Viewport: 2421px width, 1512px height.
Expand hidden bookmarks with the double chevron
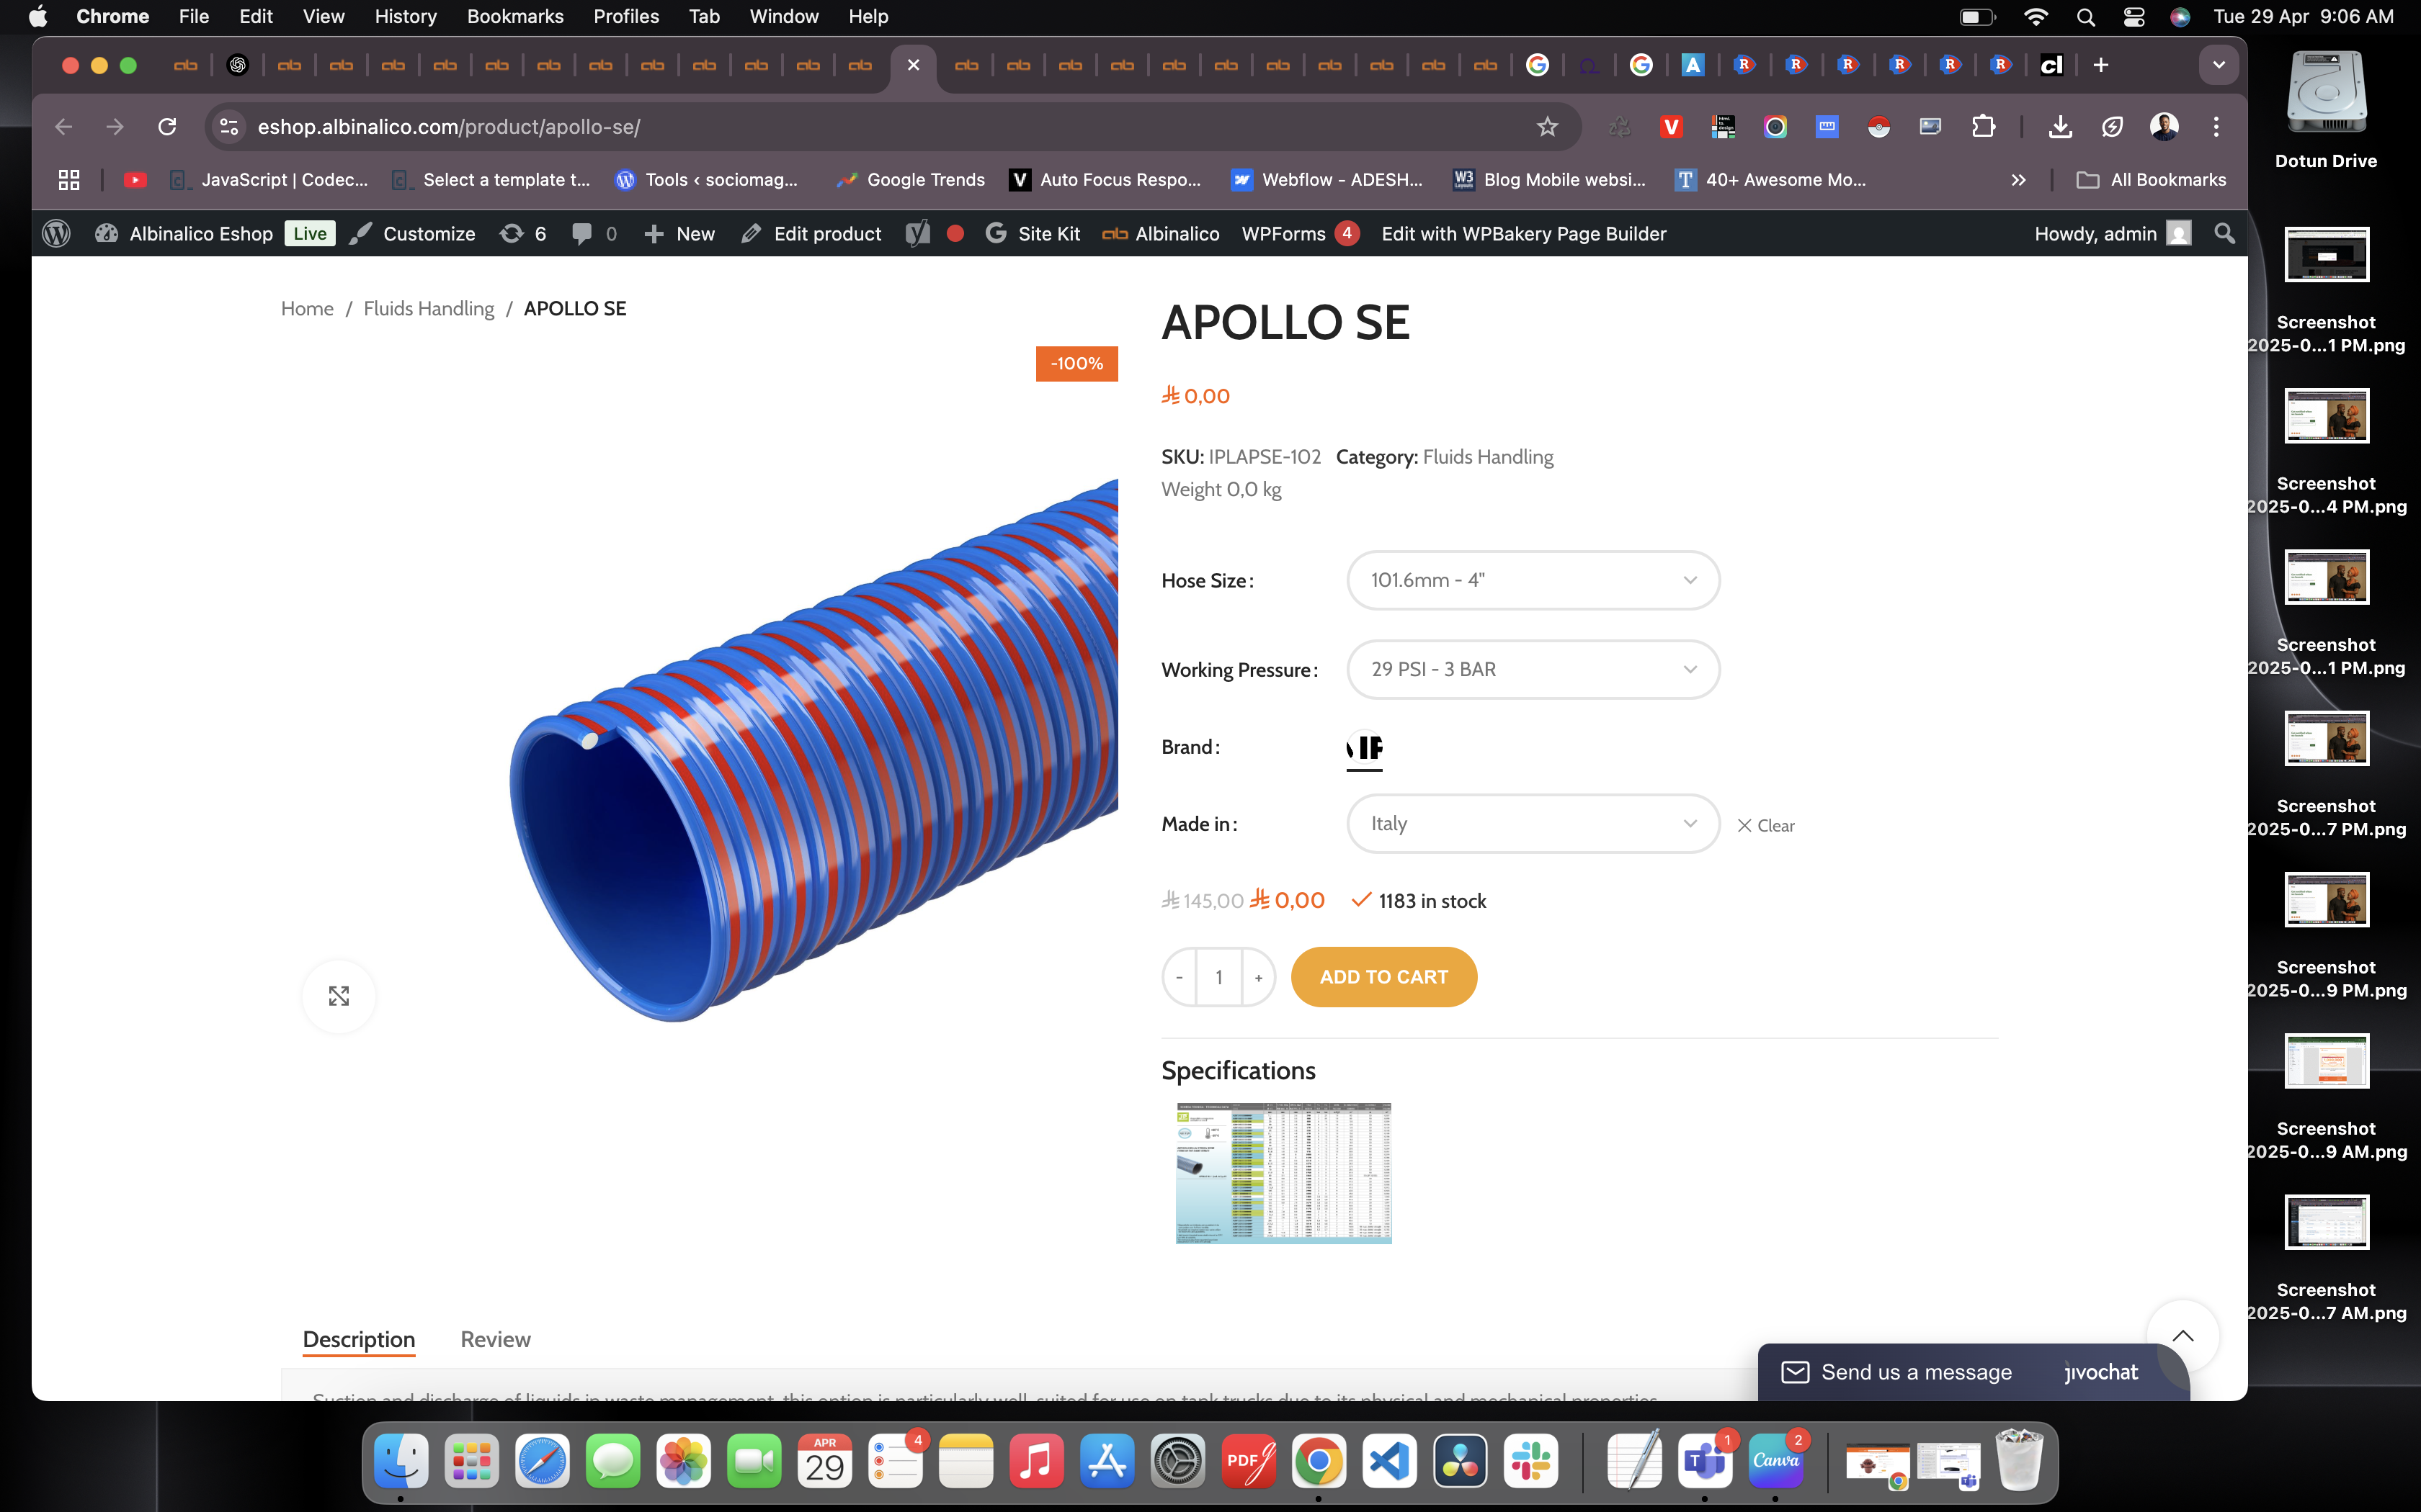pos(2017,180)
